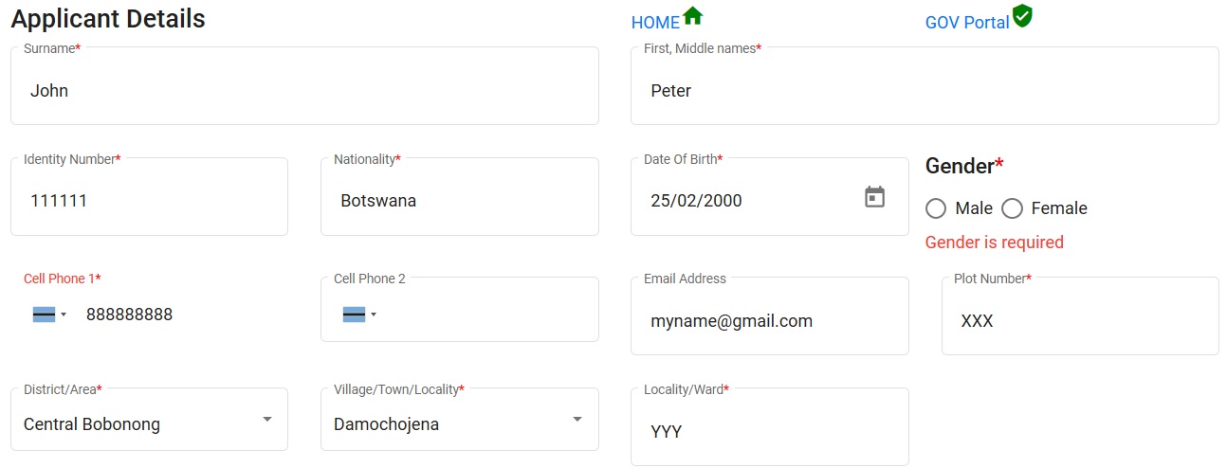Focus the First, Middle names field
Screen dimensions: 1227x468
click(925, 91)
